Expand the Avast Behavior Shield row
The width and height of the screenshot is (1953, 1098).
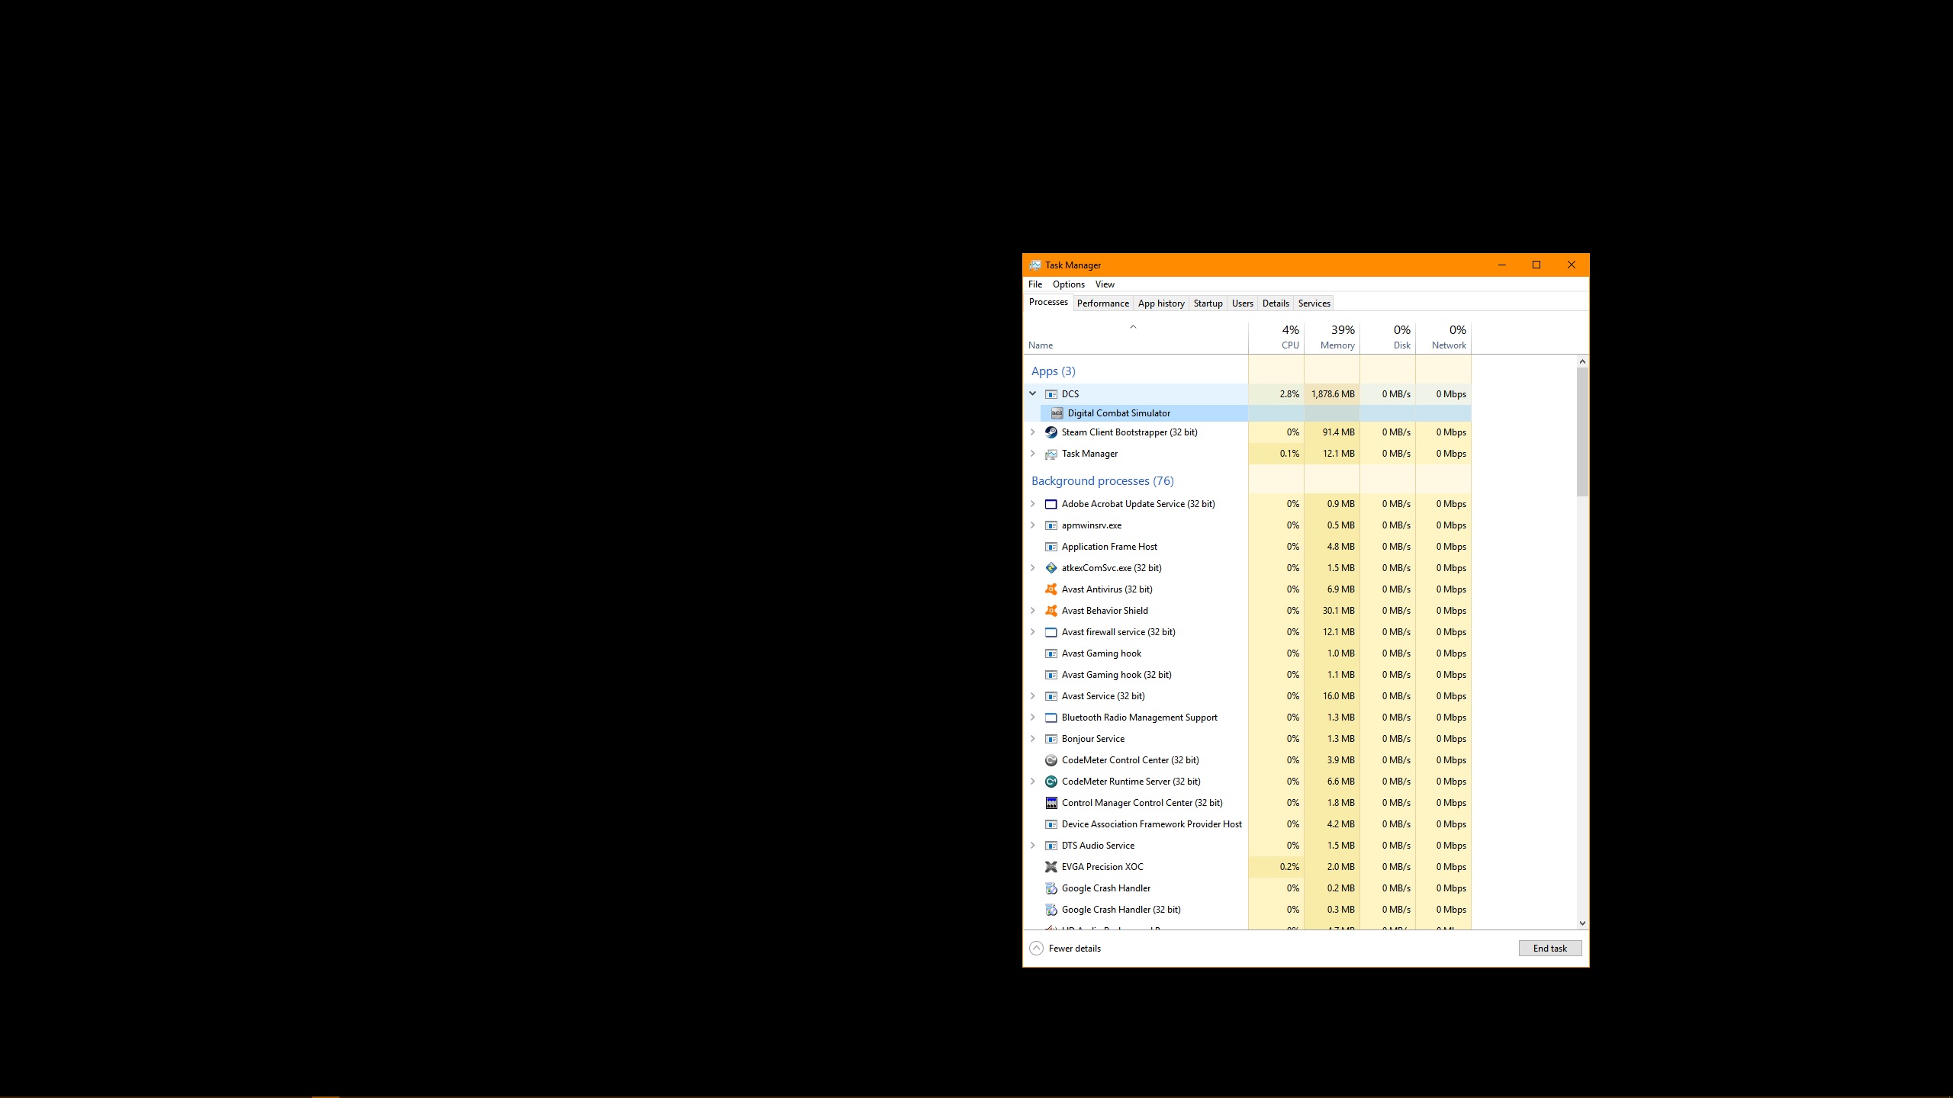pyautogui.click(x=1032, y=611)
